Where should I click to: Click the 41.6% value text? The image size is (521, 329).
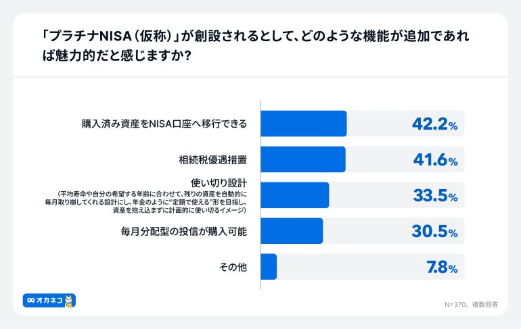435,160
